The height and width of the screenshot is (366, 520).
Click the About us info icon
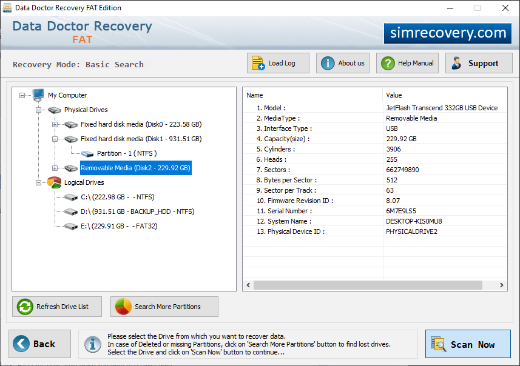[x=328, y=63]
